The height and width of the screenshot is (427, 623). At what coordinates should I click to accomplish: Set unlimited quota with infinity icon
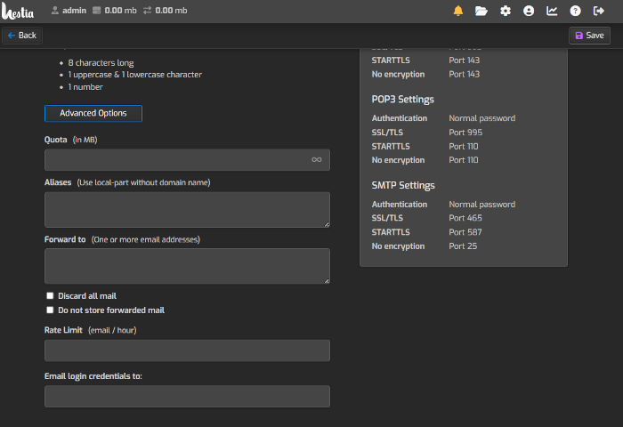pos(316,160)
